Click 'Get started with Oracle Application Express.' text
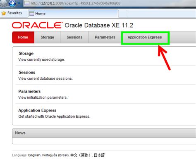196x162 pixels. (x=54, y=117)
